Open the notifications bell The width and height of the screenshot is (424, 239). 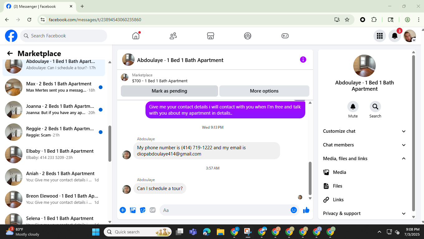pyautogui.click(x=395, y=36)
